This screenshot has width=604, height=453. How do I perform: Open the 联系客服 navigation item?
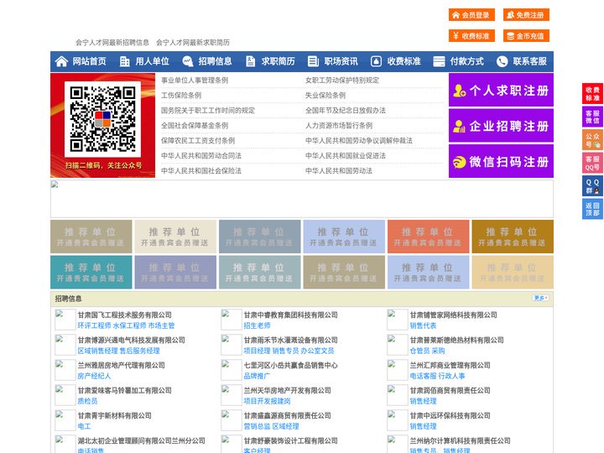click(x=529, y=61)
